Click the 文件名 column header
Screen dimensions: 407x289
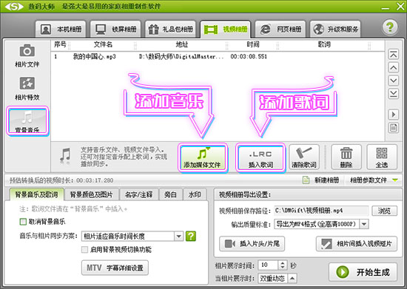point(103,44)
